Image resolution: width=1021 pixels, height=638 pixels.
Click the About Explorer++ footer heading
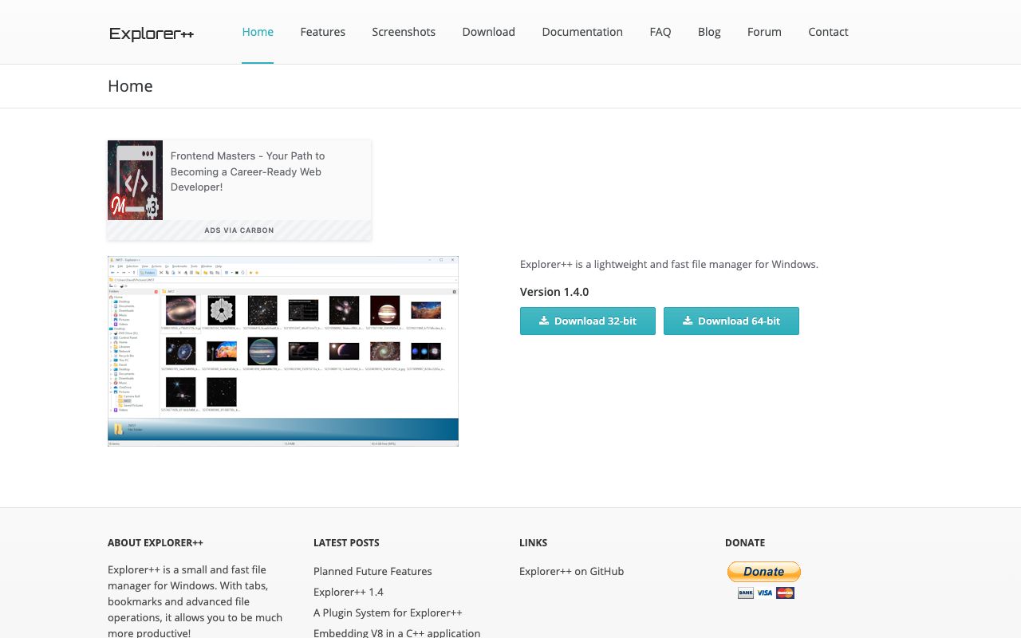(156, 542)
